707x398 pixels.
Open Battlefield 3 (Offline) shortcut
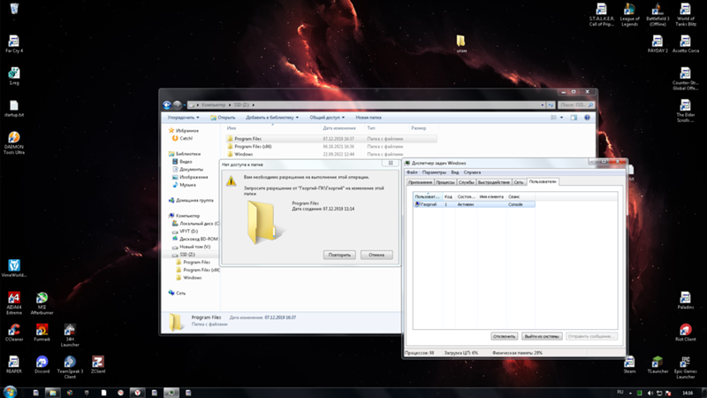click(x=658, y=14)
